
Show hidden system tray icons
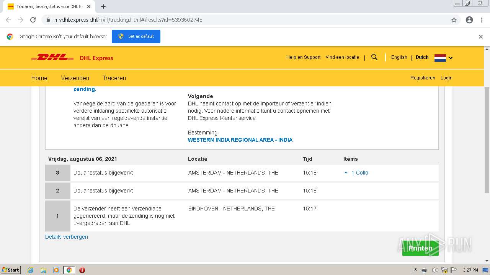[x=415, y=270]
